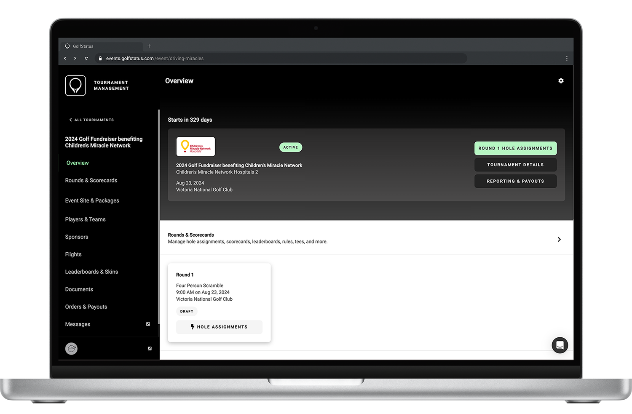632x414 pixels.
Task: Click the Reporting & Payouts button
Action: [515, 181]
